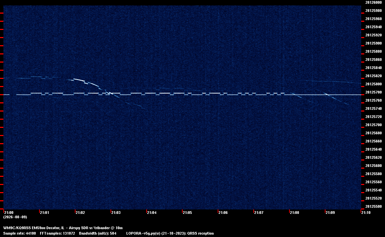Viewport: 385px width, 237px height.
Task: Click the LOPORA-v5g.py QRSS reception text
Action: [170, 233]
